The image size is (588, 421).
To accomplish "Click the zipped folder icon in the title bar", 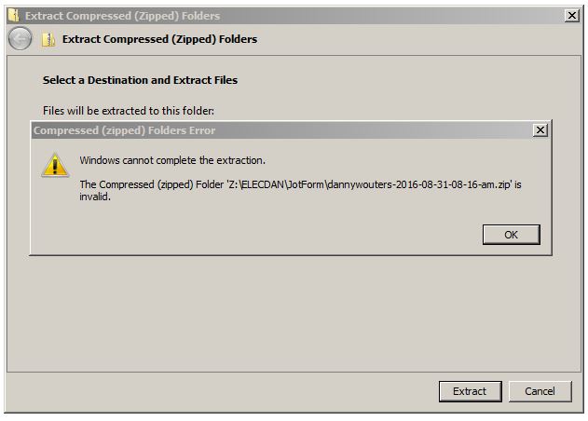I will 12,16.
